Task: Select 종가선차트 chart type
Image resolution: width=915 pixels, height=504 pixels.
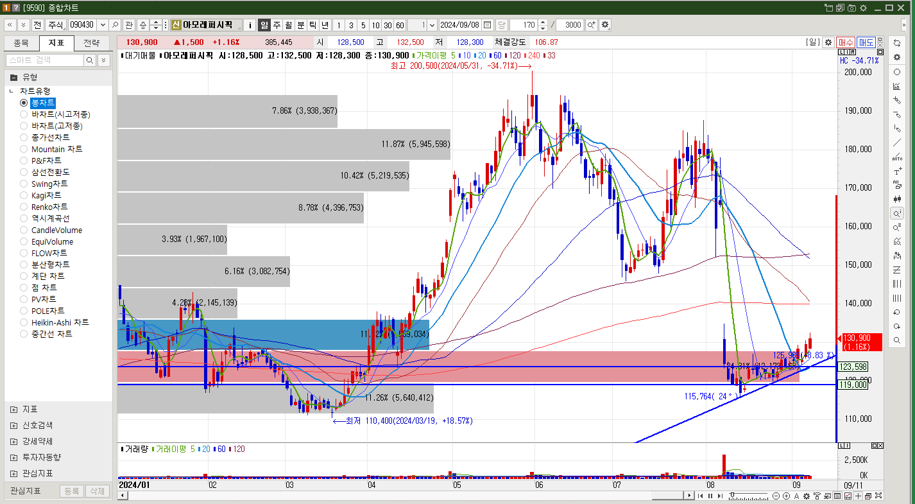Action: [x=24, y=137]
